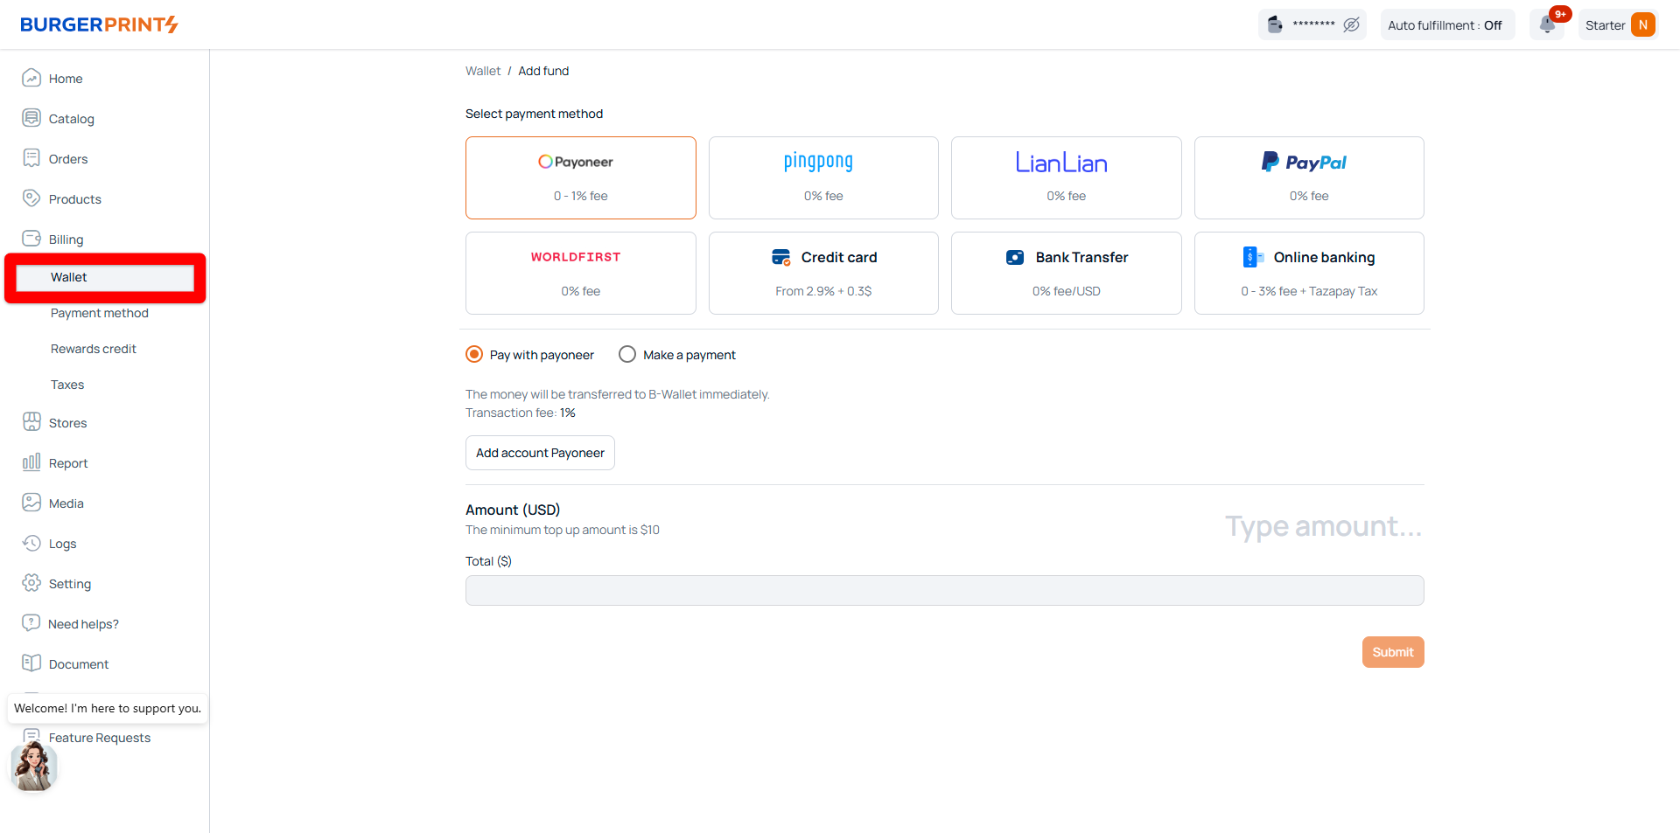Click the support assistant avatar

point(34,767)
